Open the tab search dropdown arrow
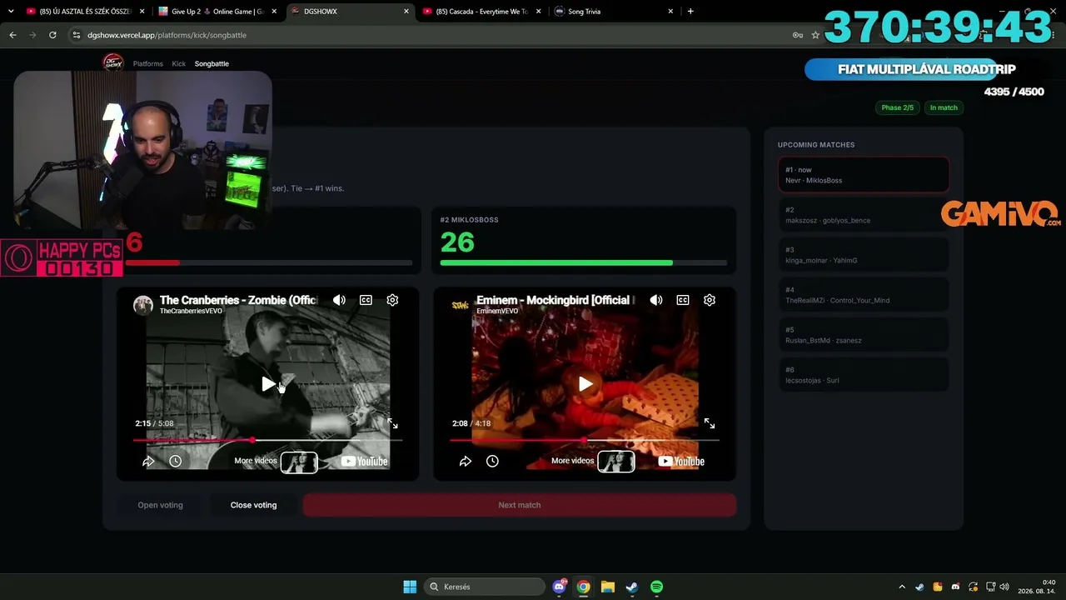The image size is (1066, 600). pyautogui.click(x=11, y=12)
